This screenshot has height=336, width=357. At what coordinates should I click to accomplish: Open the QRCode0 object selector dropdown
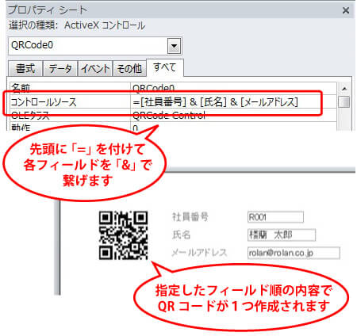[x=174, y=46]
